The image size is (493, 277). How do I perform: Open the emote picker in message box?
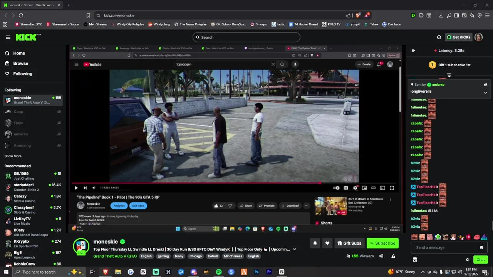[481, 247]
